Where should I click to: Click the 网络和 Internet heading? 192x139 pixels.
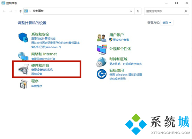click(x=44, y=54)
